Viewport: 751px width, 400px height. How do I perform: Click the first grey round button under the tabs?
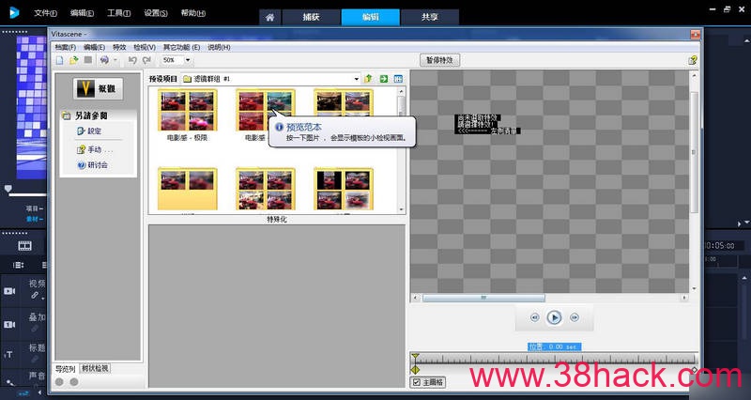(x=59, y=382)
